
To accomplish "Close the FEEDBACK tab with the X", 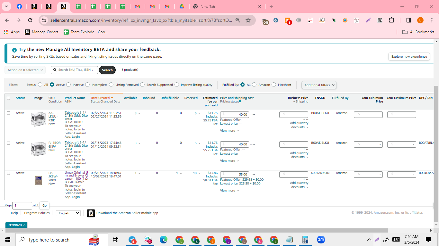I will click(x=24, y=225).
